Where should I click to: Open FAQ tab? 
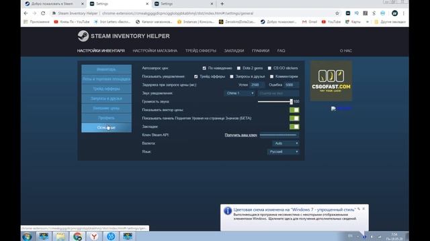click(281, 51)
